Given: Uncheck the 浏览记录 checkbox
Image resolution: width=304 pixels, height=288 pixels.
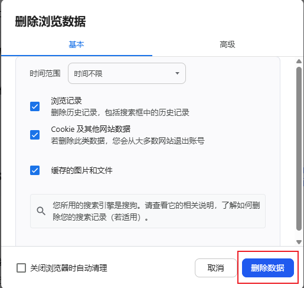Looking at the screenshot, I should tap(35, 106).
